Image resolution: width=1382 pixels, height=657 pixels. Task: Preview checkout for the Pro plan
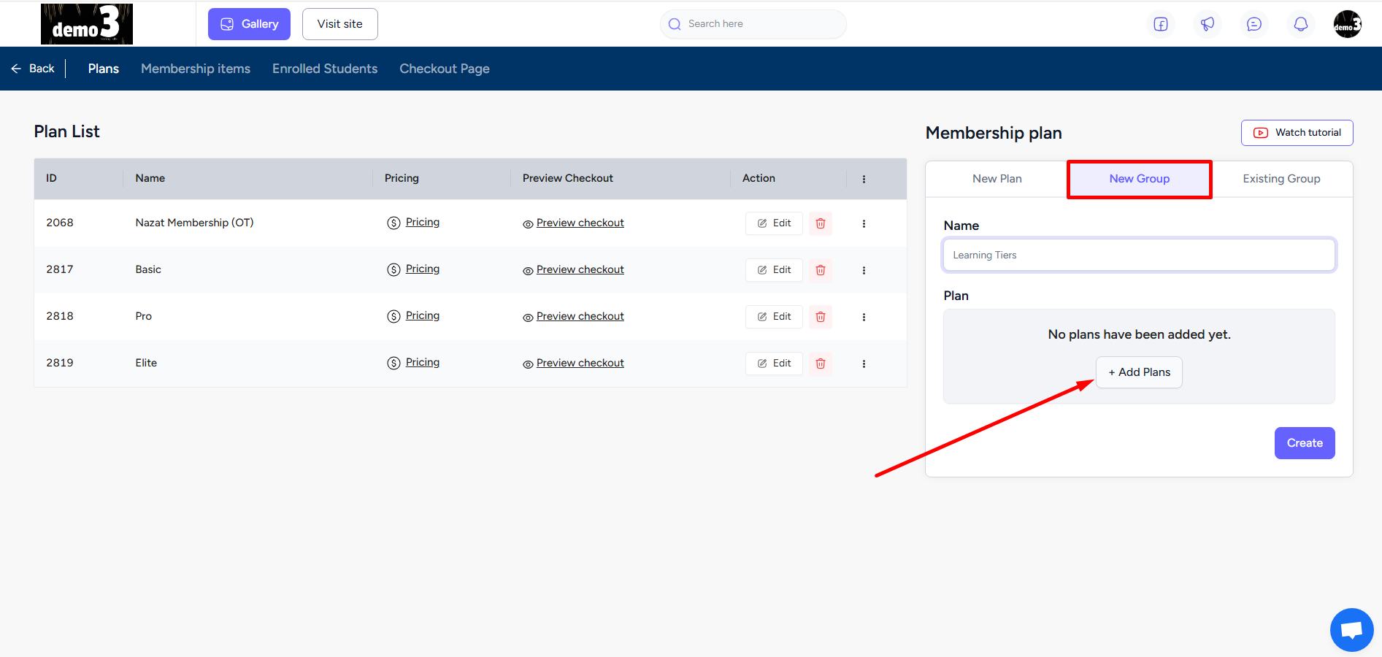pos(574,317)
